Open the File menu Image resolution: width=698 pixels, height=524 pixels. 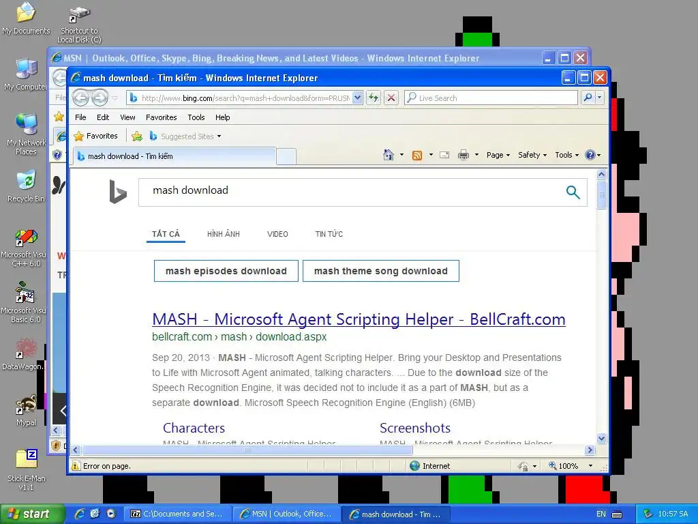pyautogui.click(x=80, y=117)
